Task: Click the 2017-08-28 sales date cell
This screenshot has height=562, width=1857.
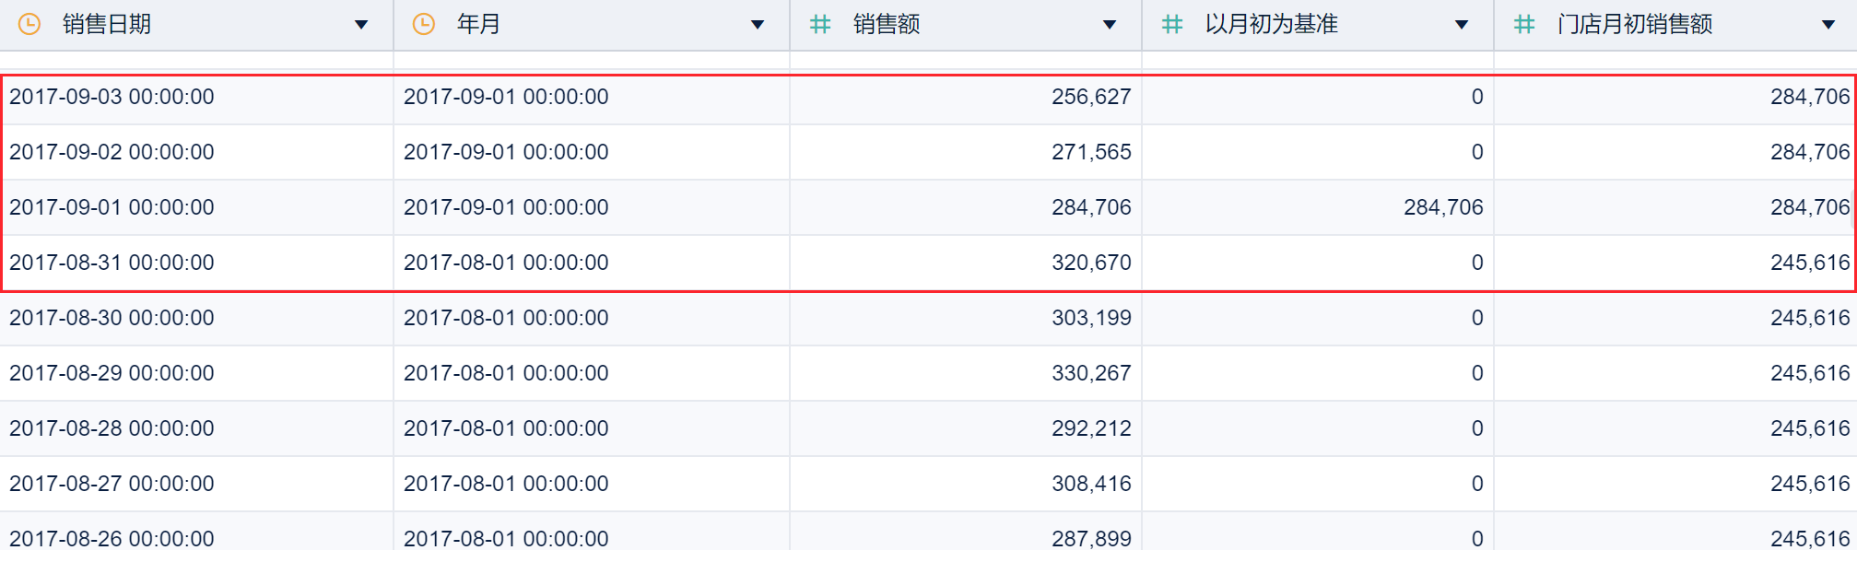Action: (x=112, y=428)
